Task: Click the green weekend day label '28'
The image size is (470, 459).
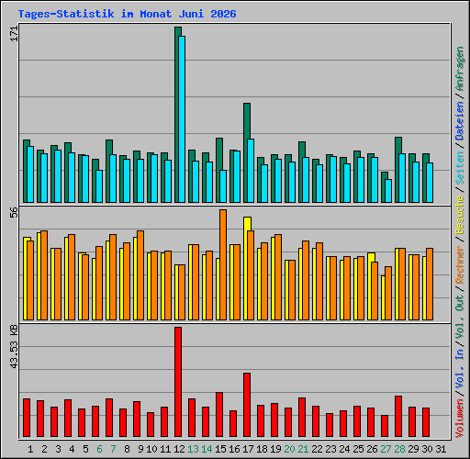Action: point(400,449)
